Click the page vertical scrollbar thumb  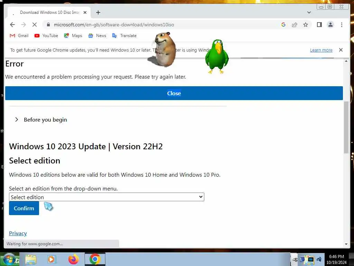(346, 127)
